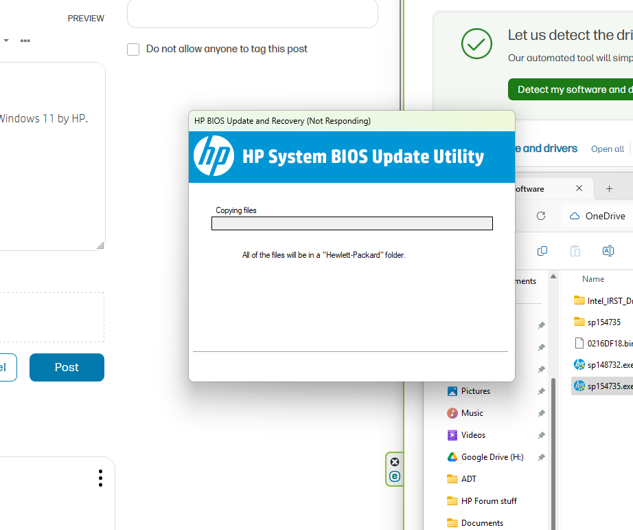Unpin Videos using its pin icon
The width and height of the screenshot is (633, 530).
(x=542, y=435)
